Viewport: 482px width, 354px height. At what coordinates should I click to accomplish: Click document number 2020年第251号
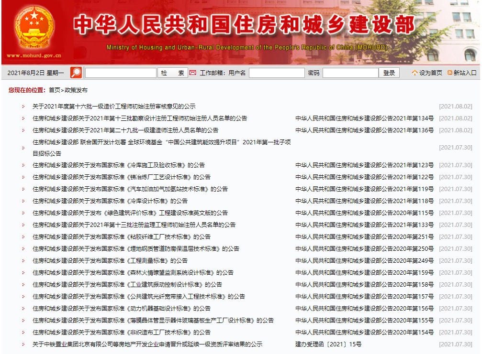click(x=364, y=237)
